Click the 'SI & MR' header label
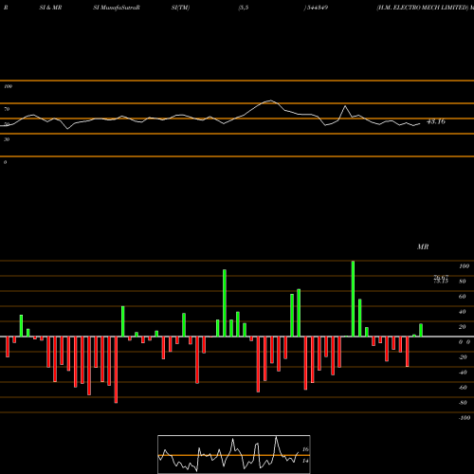This screenshot has height=474, width=474. click(x=50, y=8)
